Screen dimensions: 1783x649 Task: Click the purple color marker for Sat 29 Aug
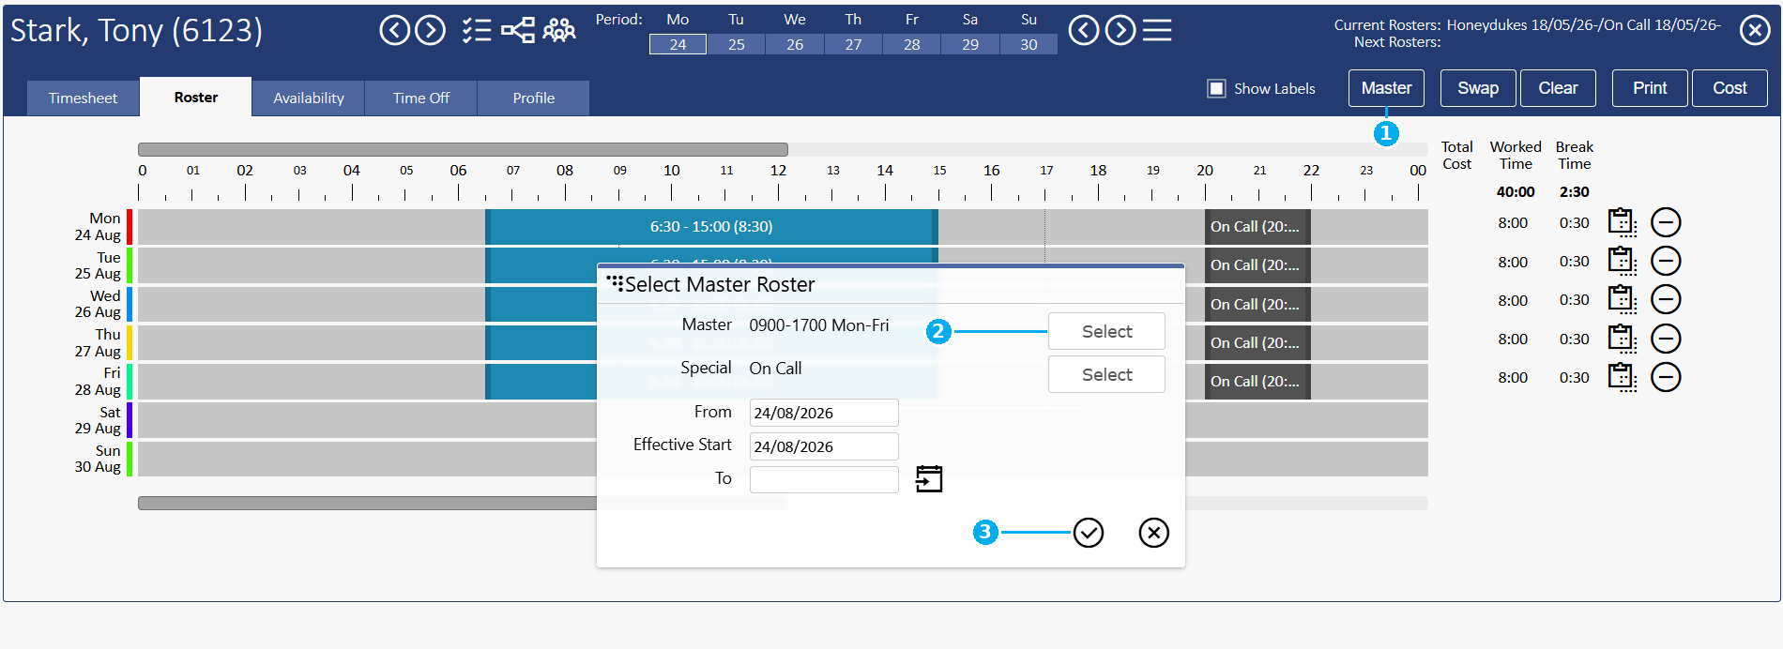130,420
